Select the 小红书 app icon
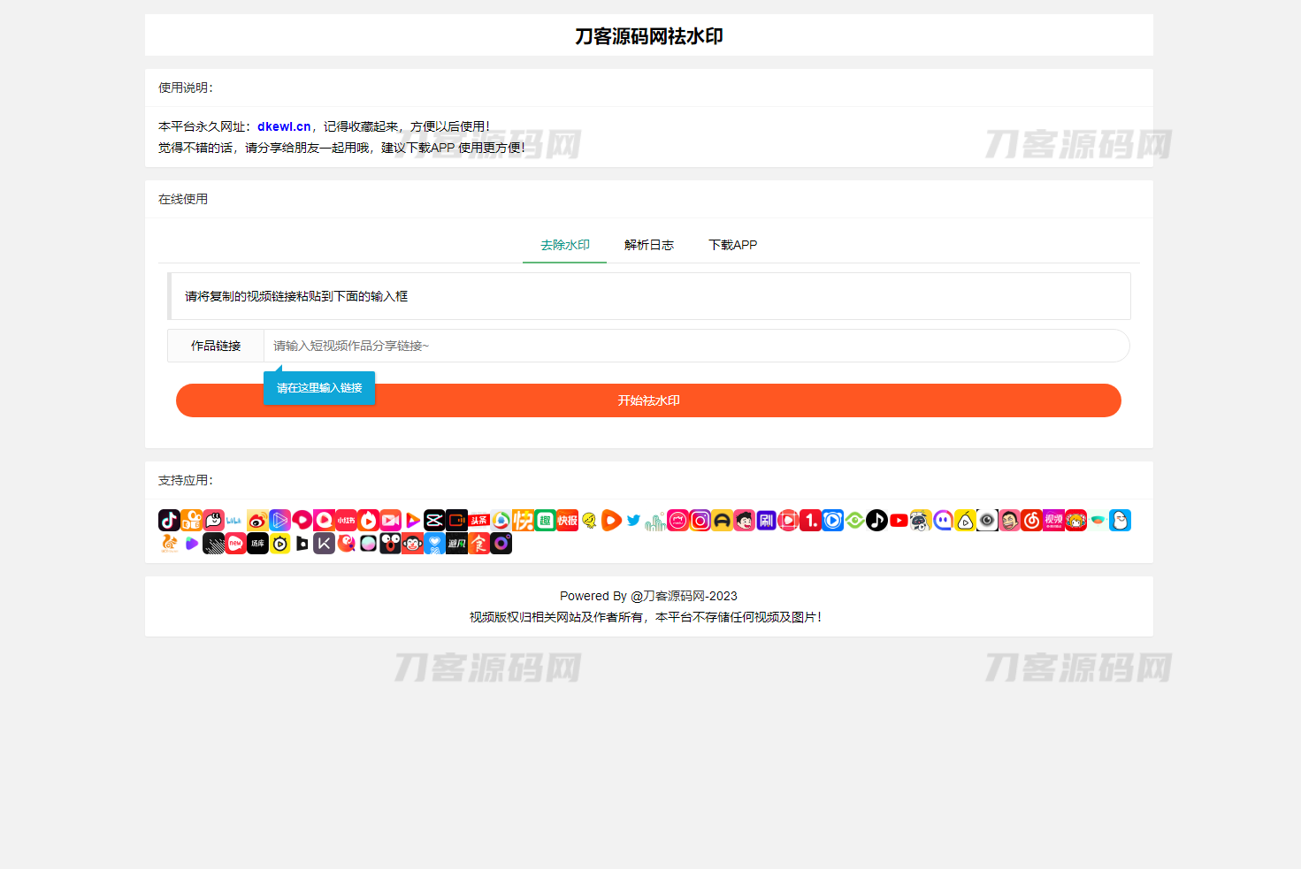 coord(346,521)
